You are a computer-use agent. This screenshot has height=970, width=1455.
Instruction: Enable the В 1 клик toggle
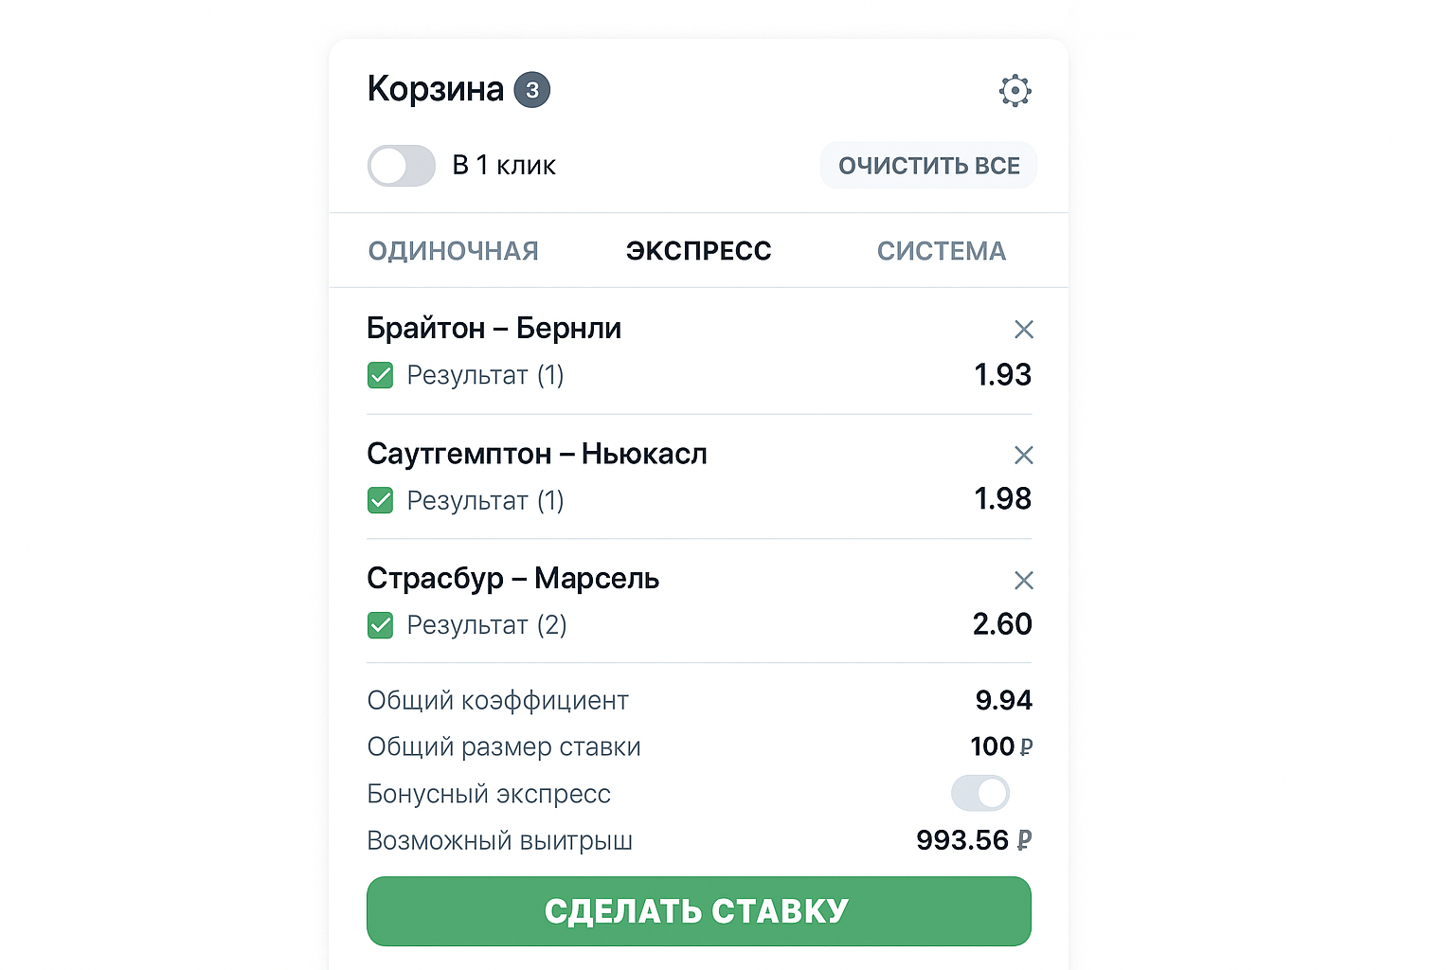point(401,165)
